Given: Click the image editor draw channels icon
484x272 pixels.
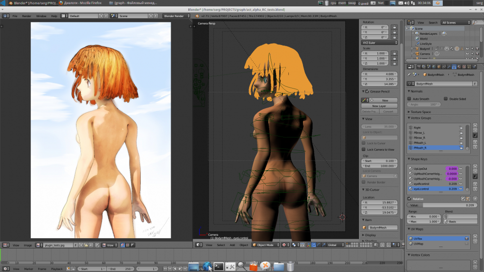Looking at the screenshot, I should [123, 245].
